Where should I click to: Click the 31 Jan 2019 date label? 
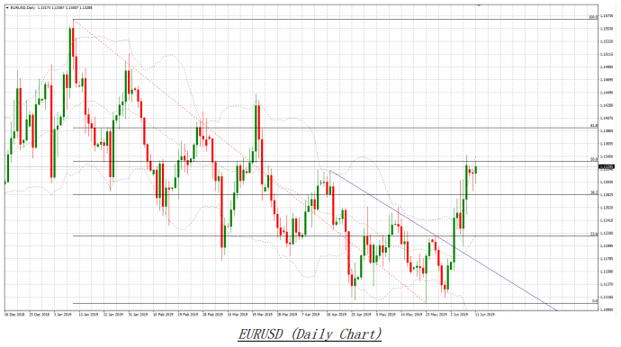point(138,315)
